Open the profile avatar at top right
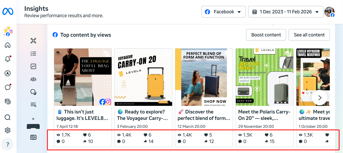The width and height of the screenshot is (343, 153). pyautogui.click(x=329, y=12)
